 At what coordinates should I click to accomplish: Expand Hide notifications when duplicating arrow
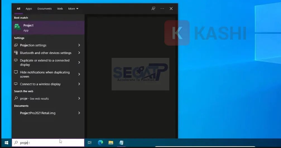(79, 74)
